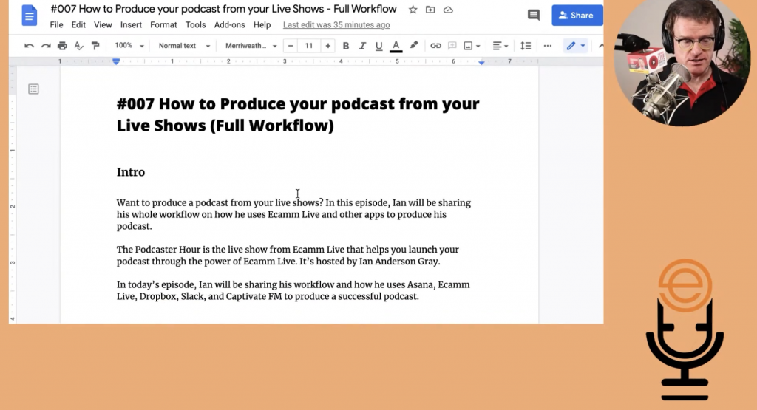Activate paint format tool
This screenshot has width=757, height=410.
(x=95, y=46)
